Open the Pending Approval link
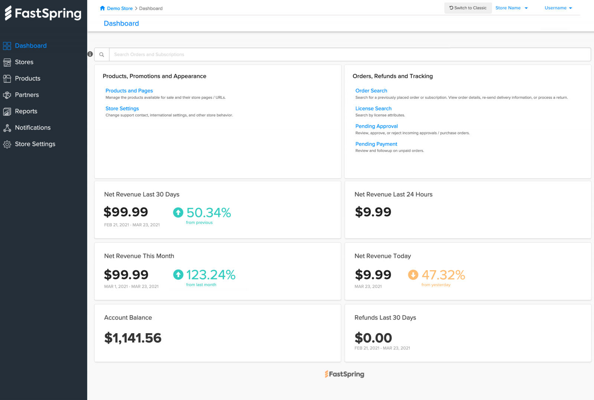 (376, 126)
